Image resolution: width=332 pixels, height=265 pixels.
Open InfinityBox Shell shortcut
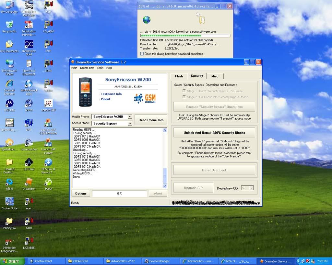click(29, 48)
